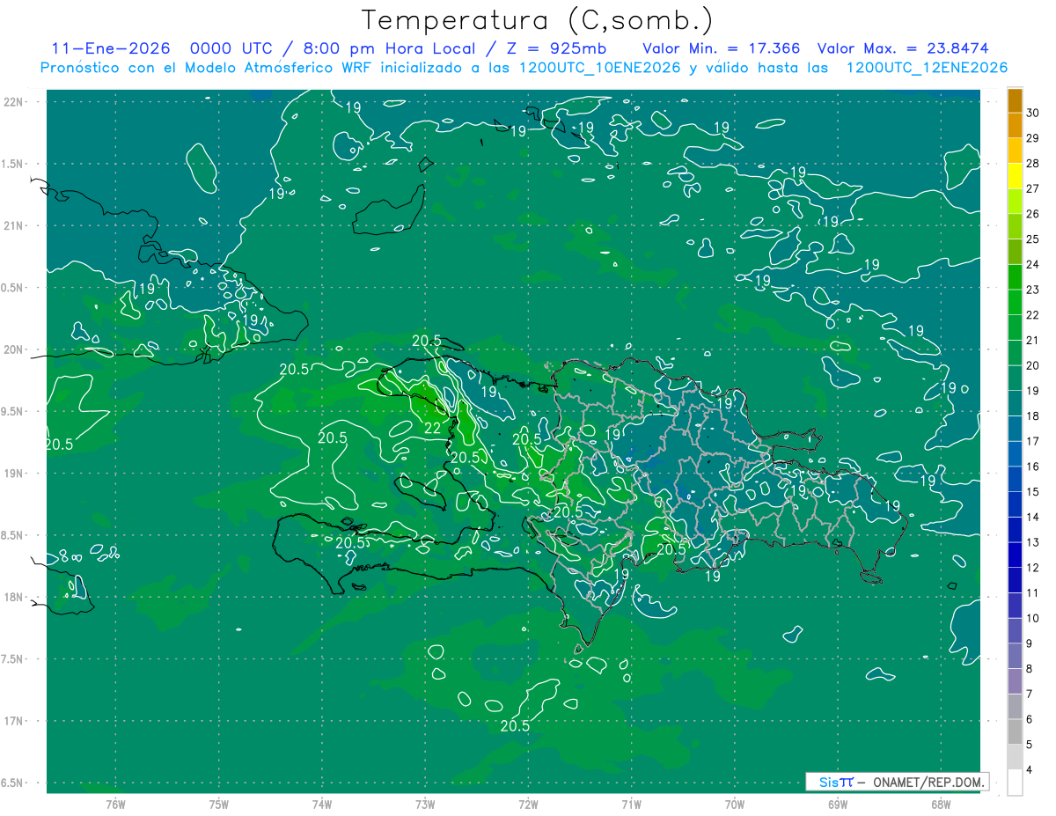This screenshot has height=816, width=1056.
Task: Click the "19N" latitude axis label
Action: coord(14,473)
